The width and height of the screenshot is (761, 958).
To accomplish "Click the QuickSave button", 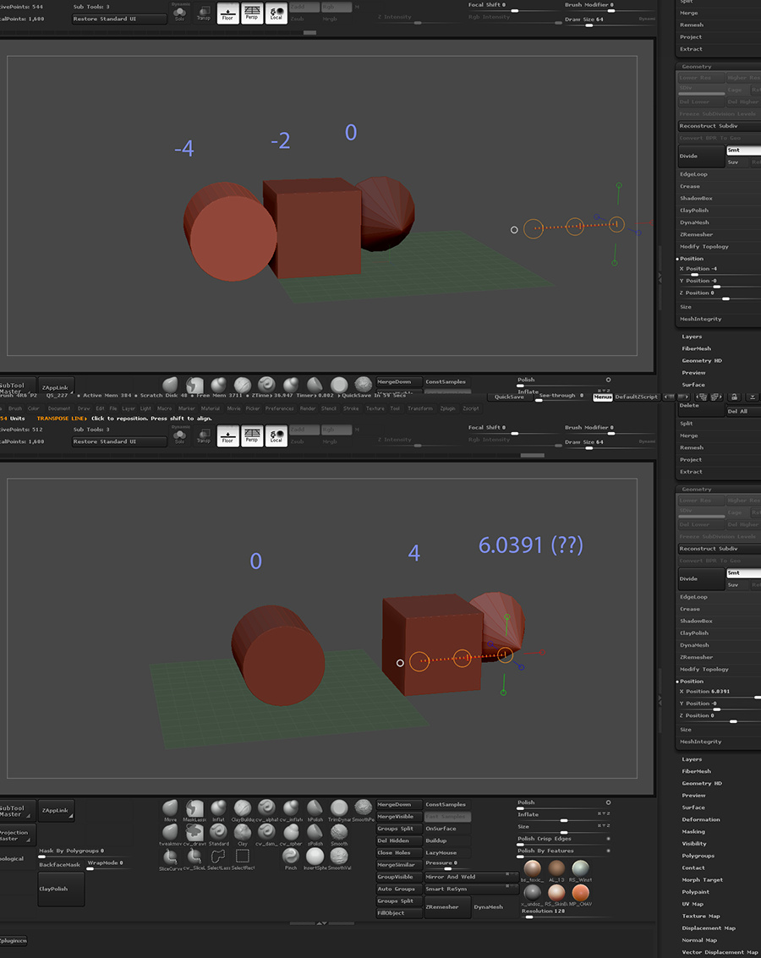I will click(508, 397).
